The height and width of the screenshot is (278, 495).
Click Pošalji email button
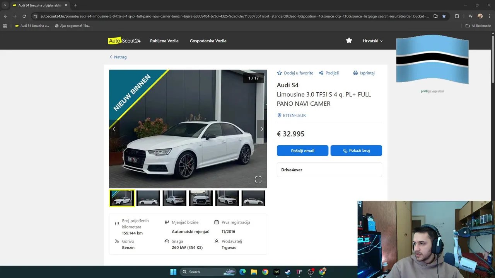tap(302, 151)
